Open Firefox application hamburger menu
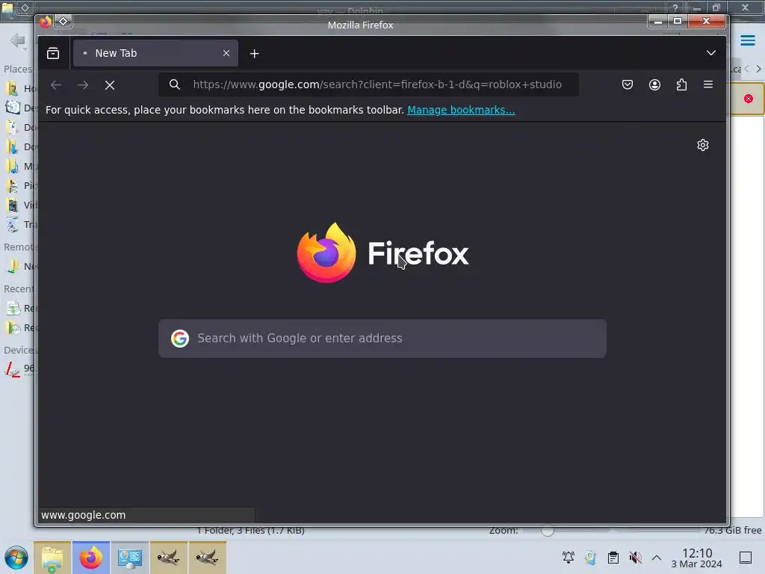Image resolution: width=765 pixels, height=574 pixels. point(708,84)
